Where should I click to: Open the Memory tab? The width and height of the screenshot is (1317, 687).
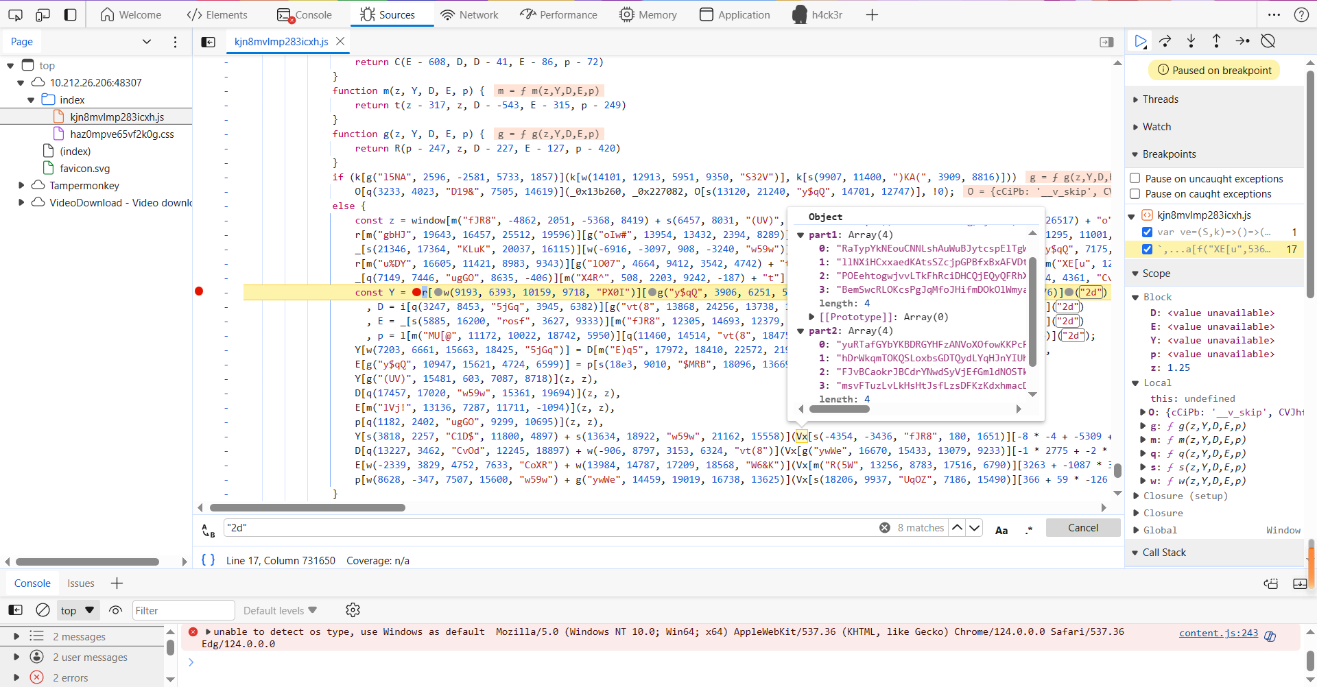pos(648,14)
